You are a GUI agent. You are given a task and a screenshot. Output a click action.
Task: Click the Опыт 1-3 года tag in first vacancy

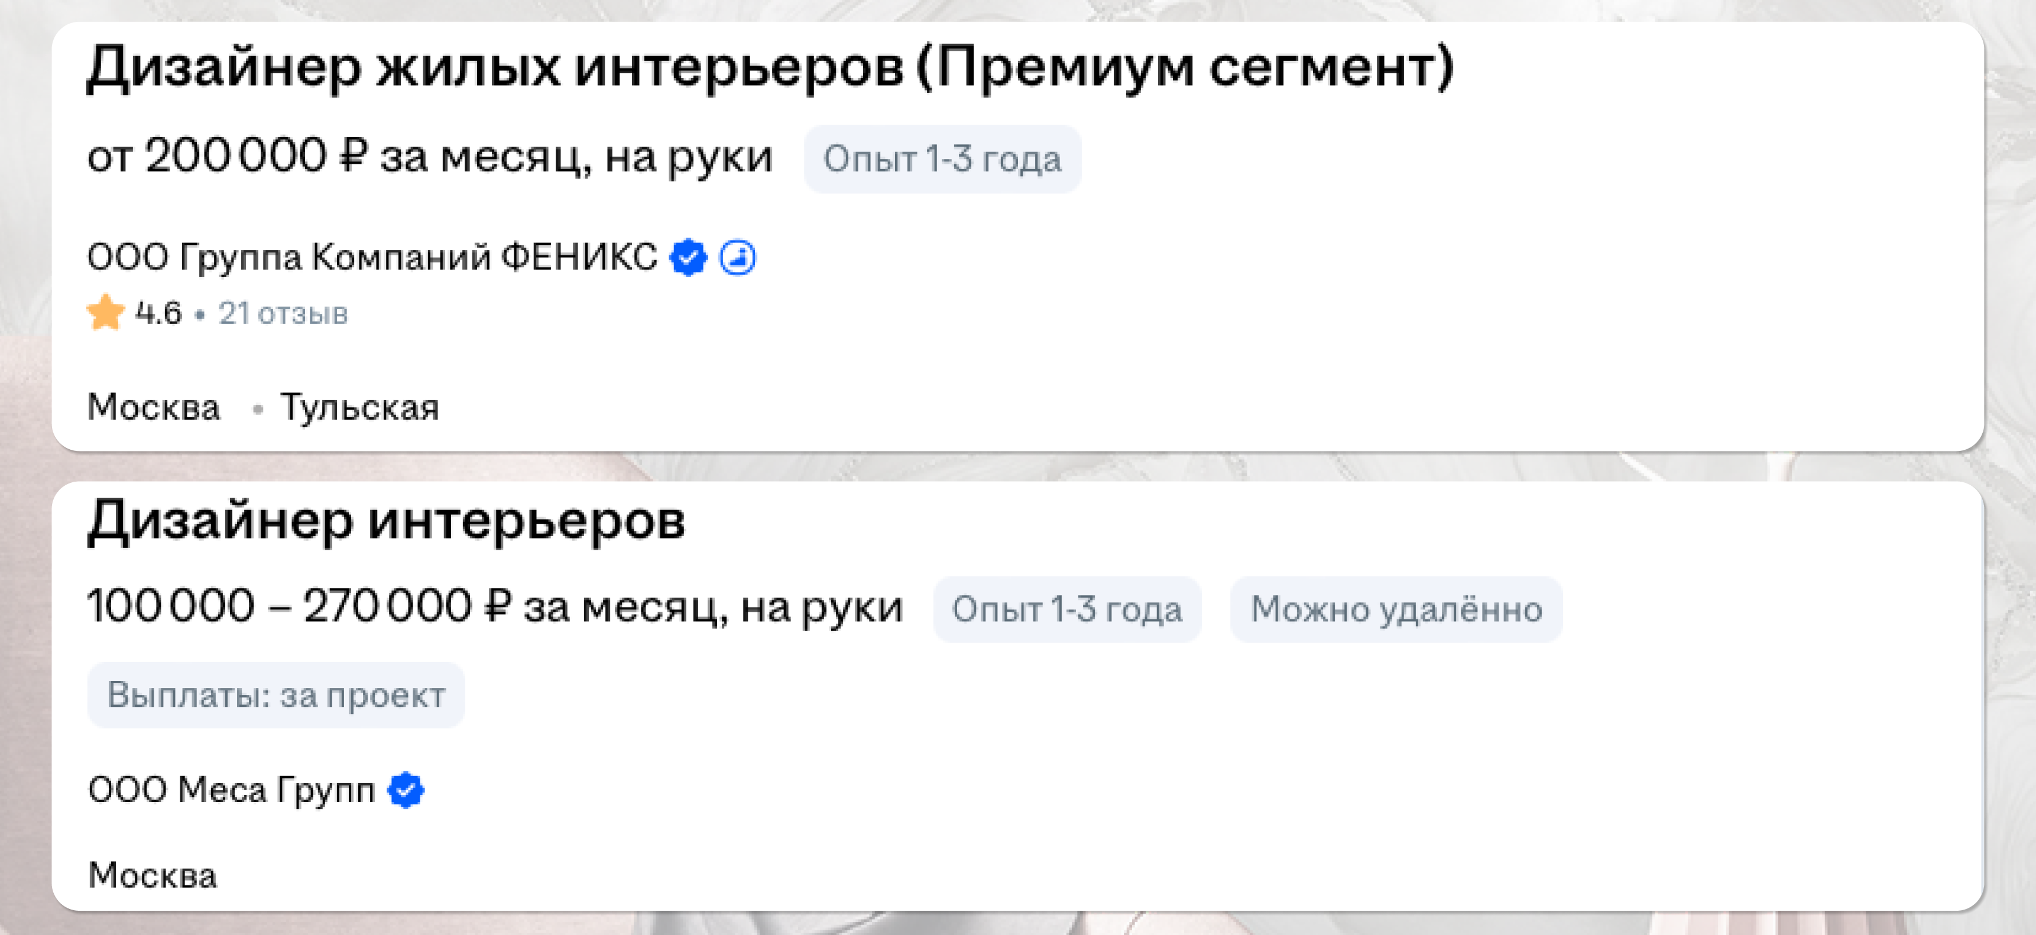[942, 160]
